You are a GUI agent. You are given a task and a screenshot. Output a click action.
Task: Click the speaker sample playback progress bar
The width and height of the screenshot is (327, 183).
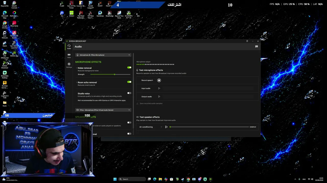[x=209, y=127]
